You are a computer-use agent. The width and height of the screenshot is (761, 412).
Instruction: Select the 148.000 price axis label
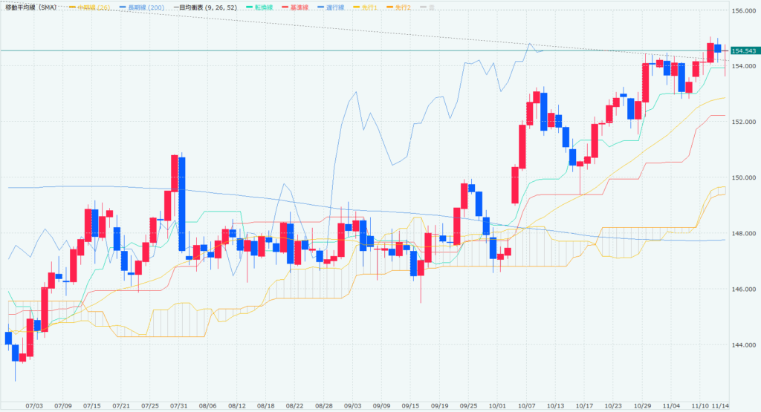coord(744,234)
